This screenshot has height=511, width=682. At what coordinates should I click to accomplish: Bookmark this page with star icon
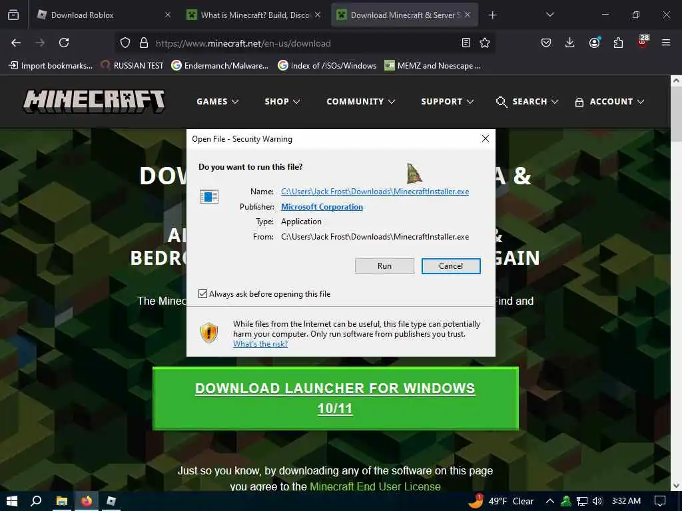(485, 43)
